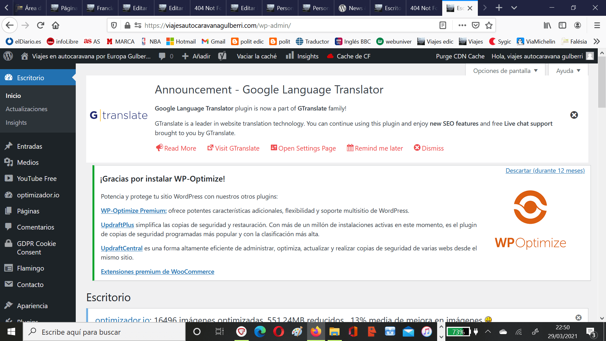Image resolution: width=606 pixels, height=341 pixels.
Task: Open page actions three-dot menu
Action: [462, 25]
